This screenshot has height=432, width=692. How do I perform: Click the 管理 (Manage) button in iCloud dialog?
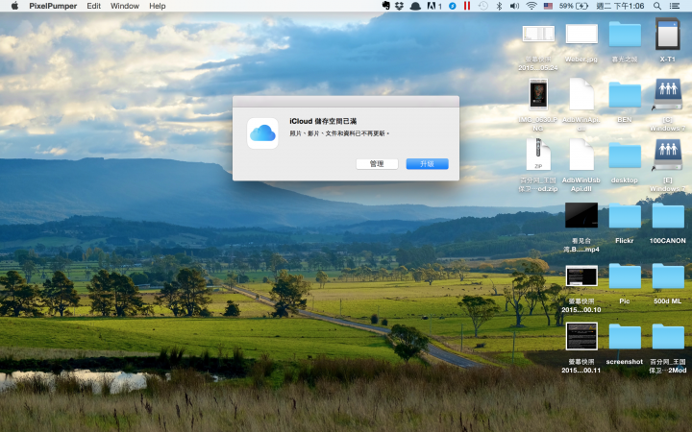click(x=377, y=163)
